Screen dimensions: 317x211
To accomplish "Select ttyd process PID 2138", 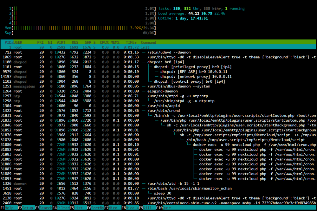I will [x=158, y=198].
